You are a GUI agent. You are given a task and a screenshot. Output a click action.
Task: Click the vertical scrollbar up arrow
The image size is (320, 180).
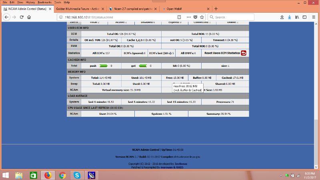click(x=316, y=24)
